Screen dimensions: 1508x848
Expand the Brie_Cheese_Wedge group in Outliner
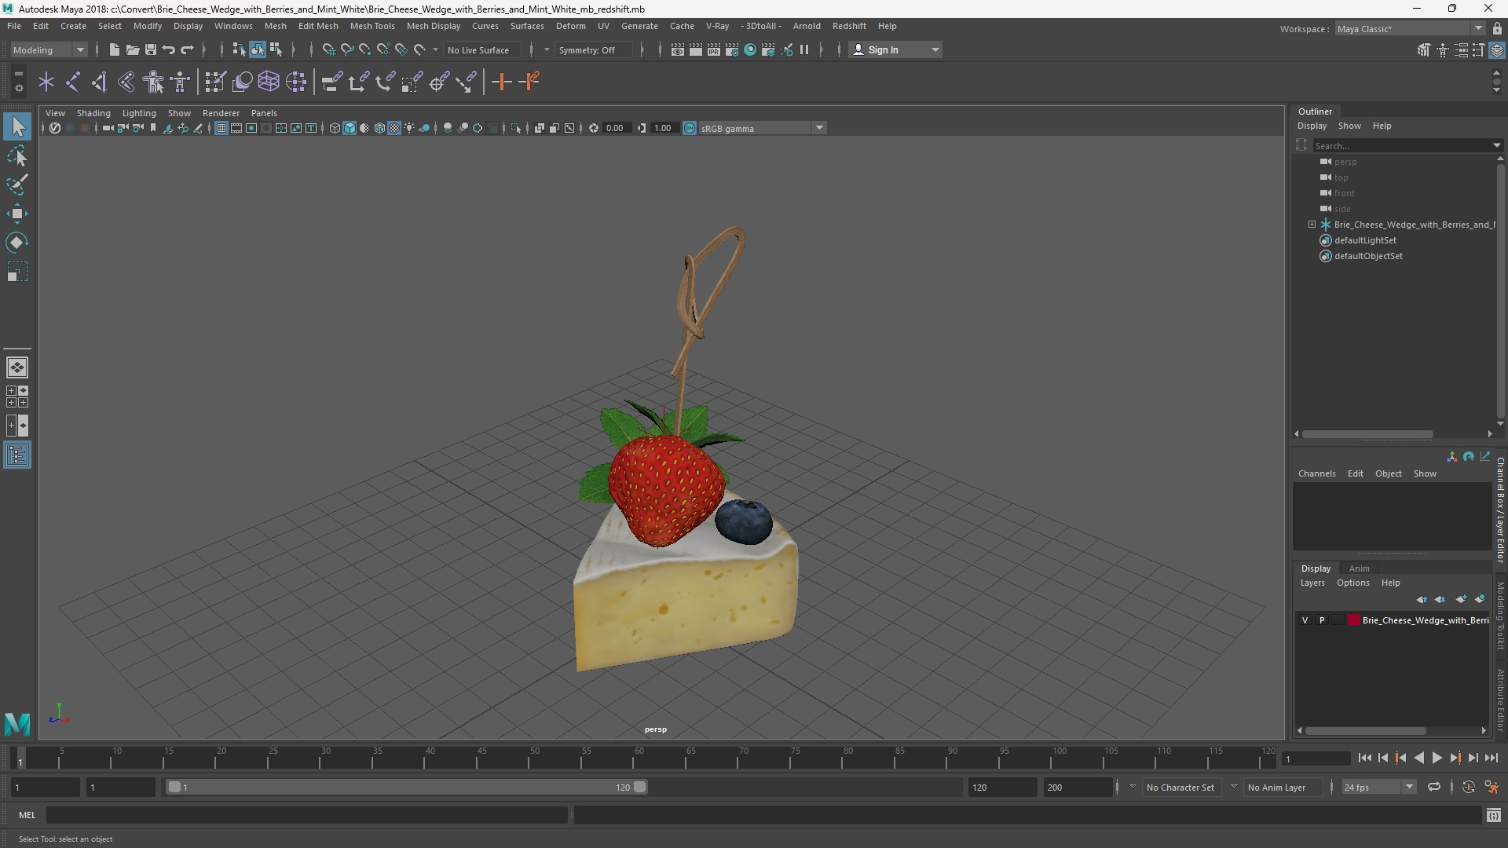(x=1312, y=225)
